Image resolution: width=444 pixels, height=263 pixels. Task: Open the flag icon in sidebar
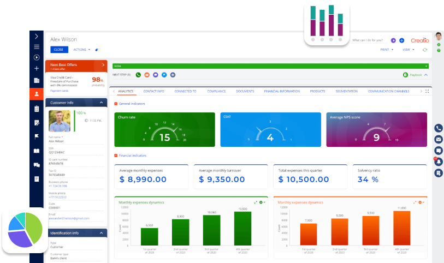click(37, 136)
